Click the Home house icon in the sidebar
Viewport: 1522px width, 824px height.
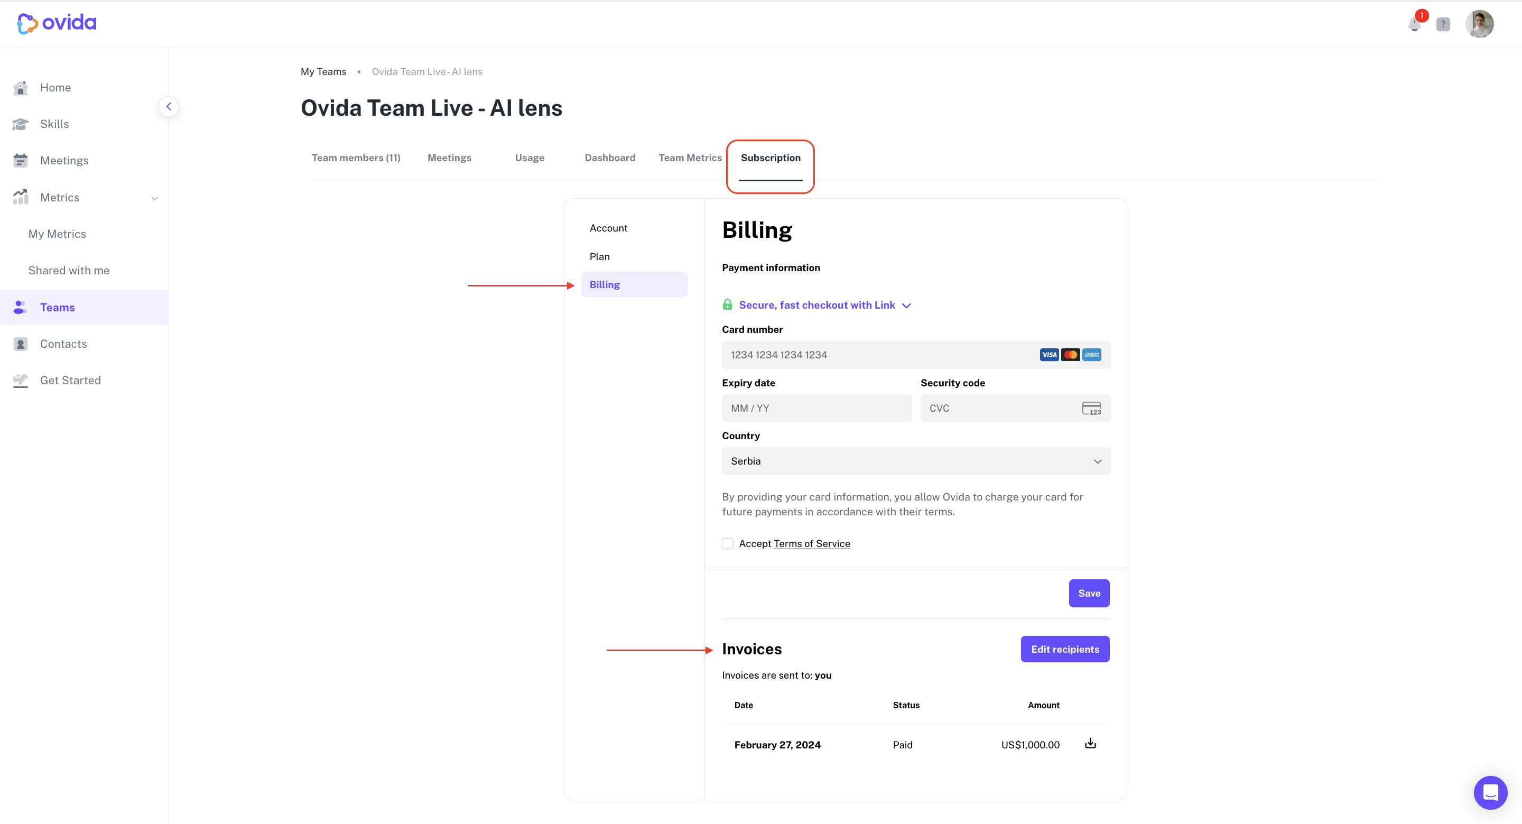click(x=21, y=88)
